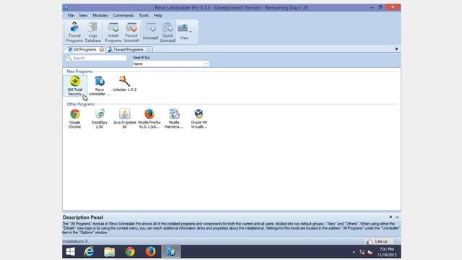Click the View toolbar icon
This screenshot has height=260, width=462.
pos(183,31)
